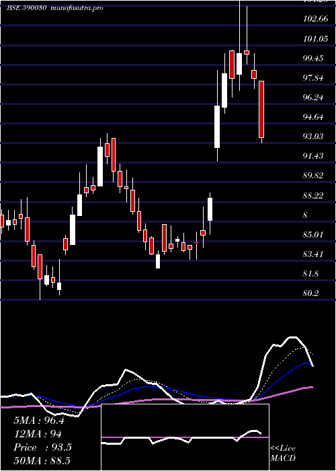Image resolution: width=336 pixels, height=471 pixels.
Task: Select the 101.05 price axis label
Action: [316, 38]
